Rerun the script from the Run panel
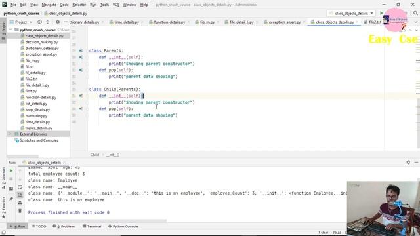The height and width of the screenshot is (236, 420). click(11, 170)
